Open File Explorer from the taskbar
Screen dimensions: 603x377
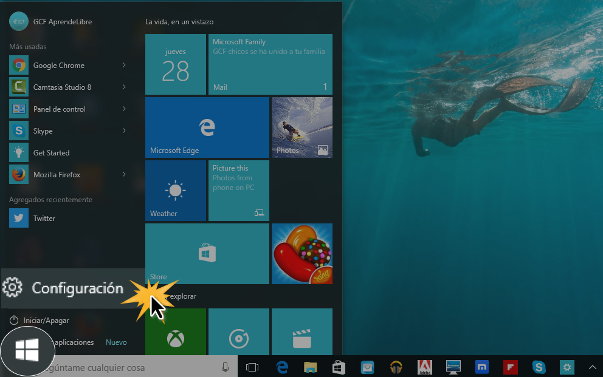tap(311, 367)
